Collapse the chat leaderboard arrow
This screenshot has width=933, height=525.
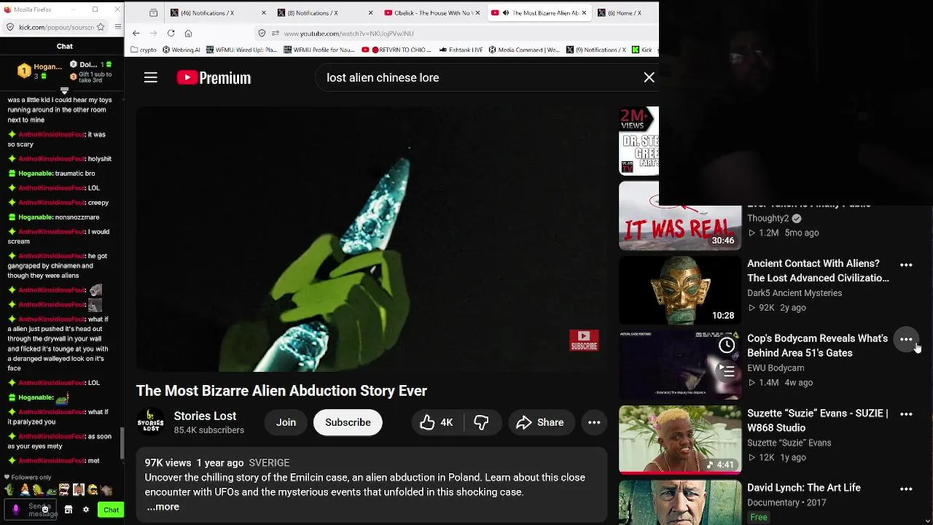(64, 91)
